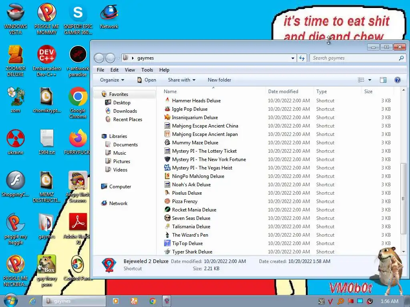The height and width of the screenshot is (307, 410).
Task: Open the Edit menu
Action: tap(114, 70)
